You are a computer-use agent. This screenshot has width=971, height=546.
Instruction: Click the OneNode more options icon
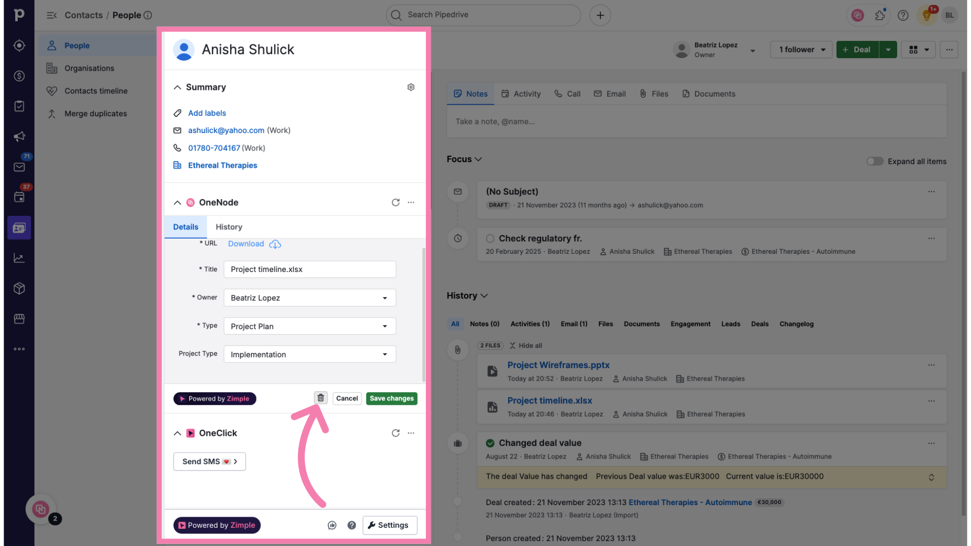click(x=411, y=202)
